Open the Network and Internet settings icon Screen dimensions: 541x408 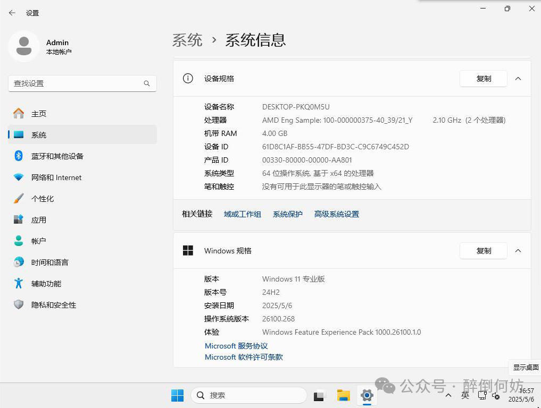pyautogui.click(x=19, y=177)
